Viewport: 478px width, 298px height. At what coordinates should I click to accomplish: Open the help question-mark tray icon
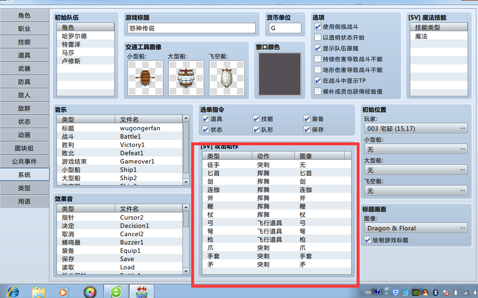coord(377,292)
